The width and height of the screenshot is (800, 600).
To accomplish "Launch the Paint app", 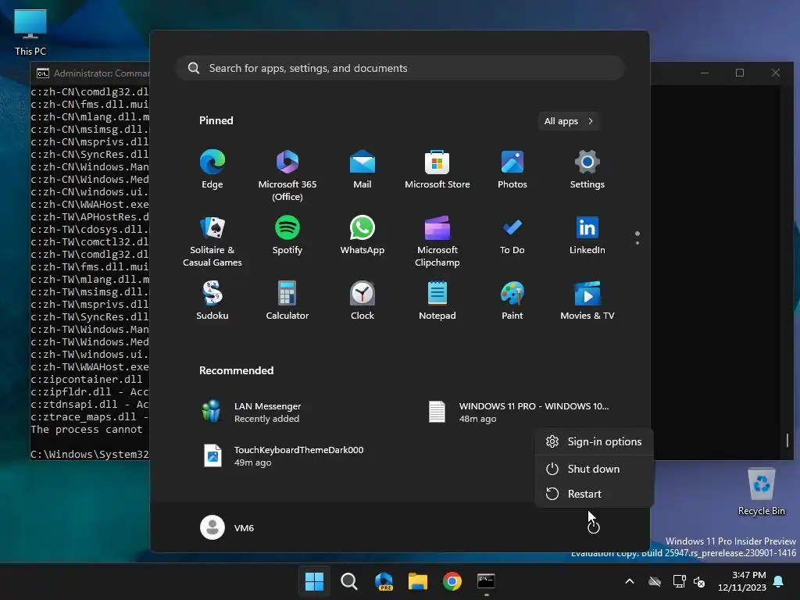I will [x=512, y=301].
